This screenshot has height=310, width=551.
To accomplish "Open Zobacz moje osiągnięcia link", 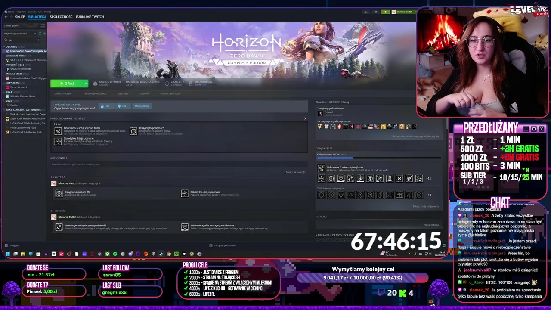I will tap(426, 206).
